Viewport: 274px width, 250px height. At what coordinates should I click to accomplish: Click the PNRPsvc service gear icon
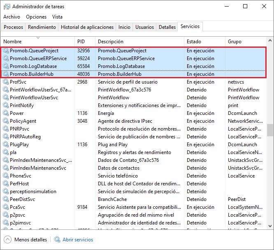pos(6,129)
